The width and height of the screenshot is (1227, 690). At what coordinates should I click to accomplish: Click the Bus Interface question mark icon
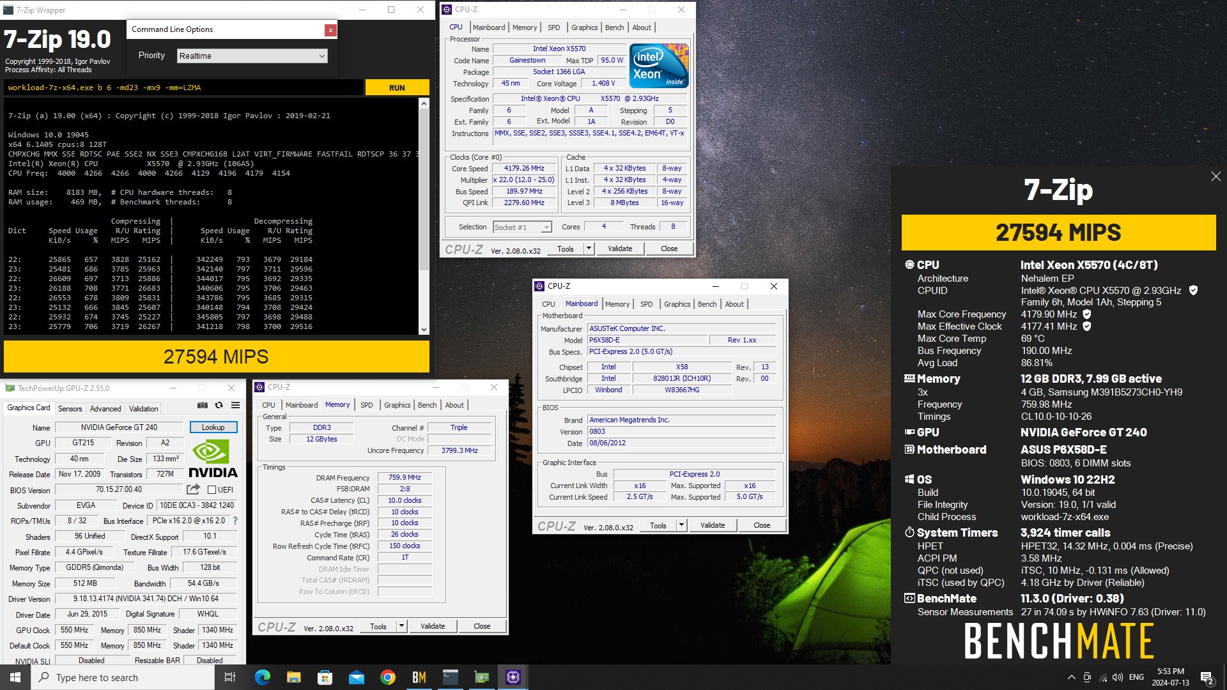[x=235, y=521]
